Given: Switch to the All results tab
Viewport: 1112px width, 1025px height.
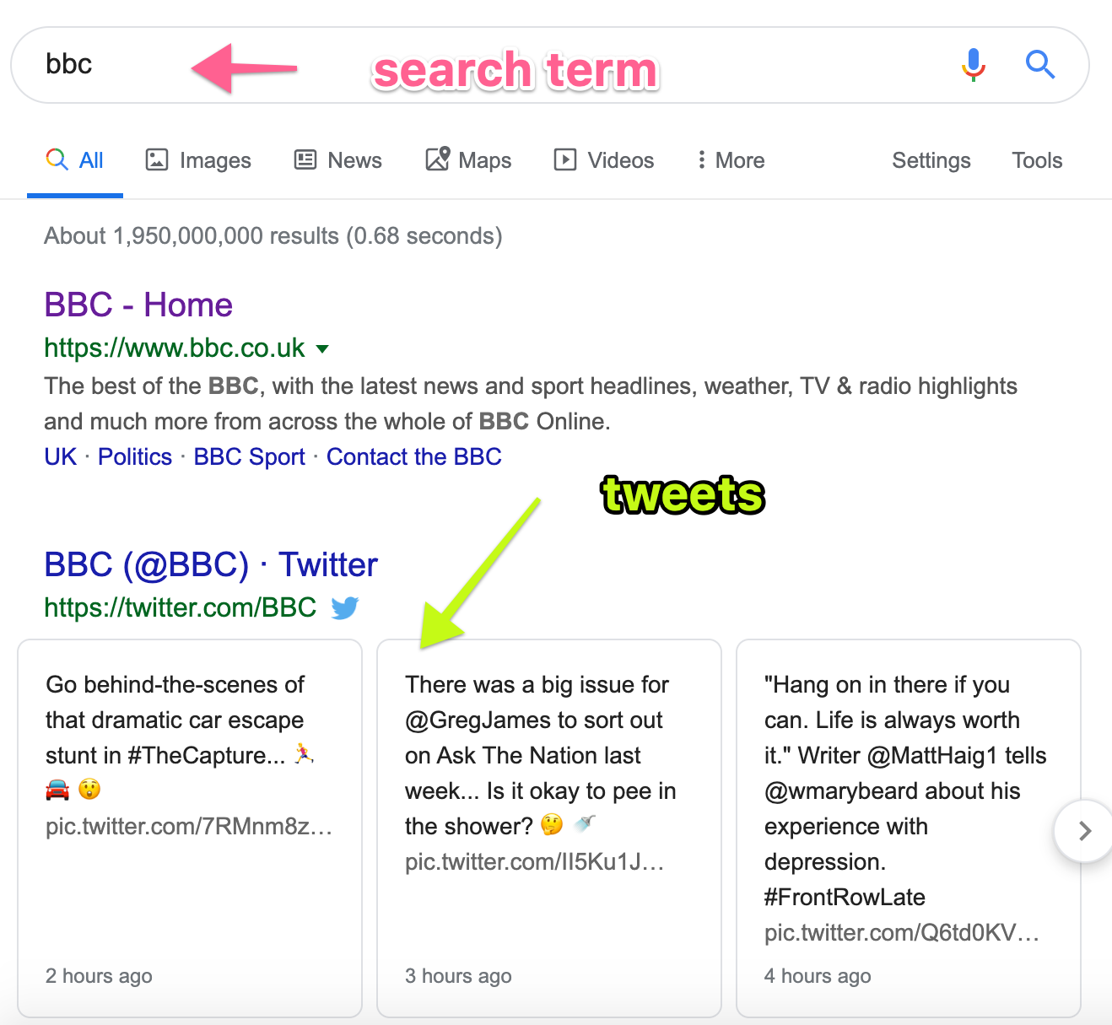Looking at the screenshot, I should [x=75, y=160].
